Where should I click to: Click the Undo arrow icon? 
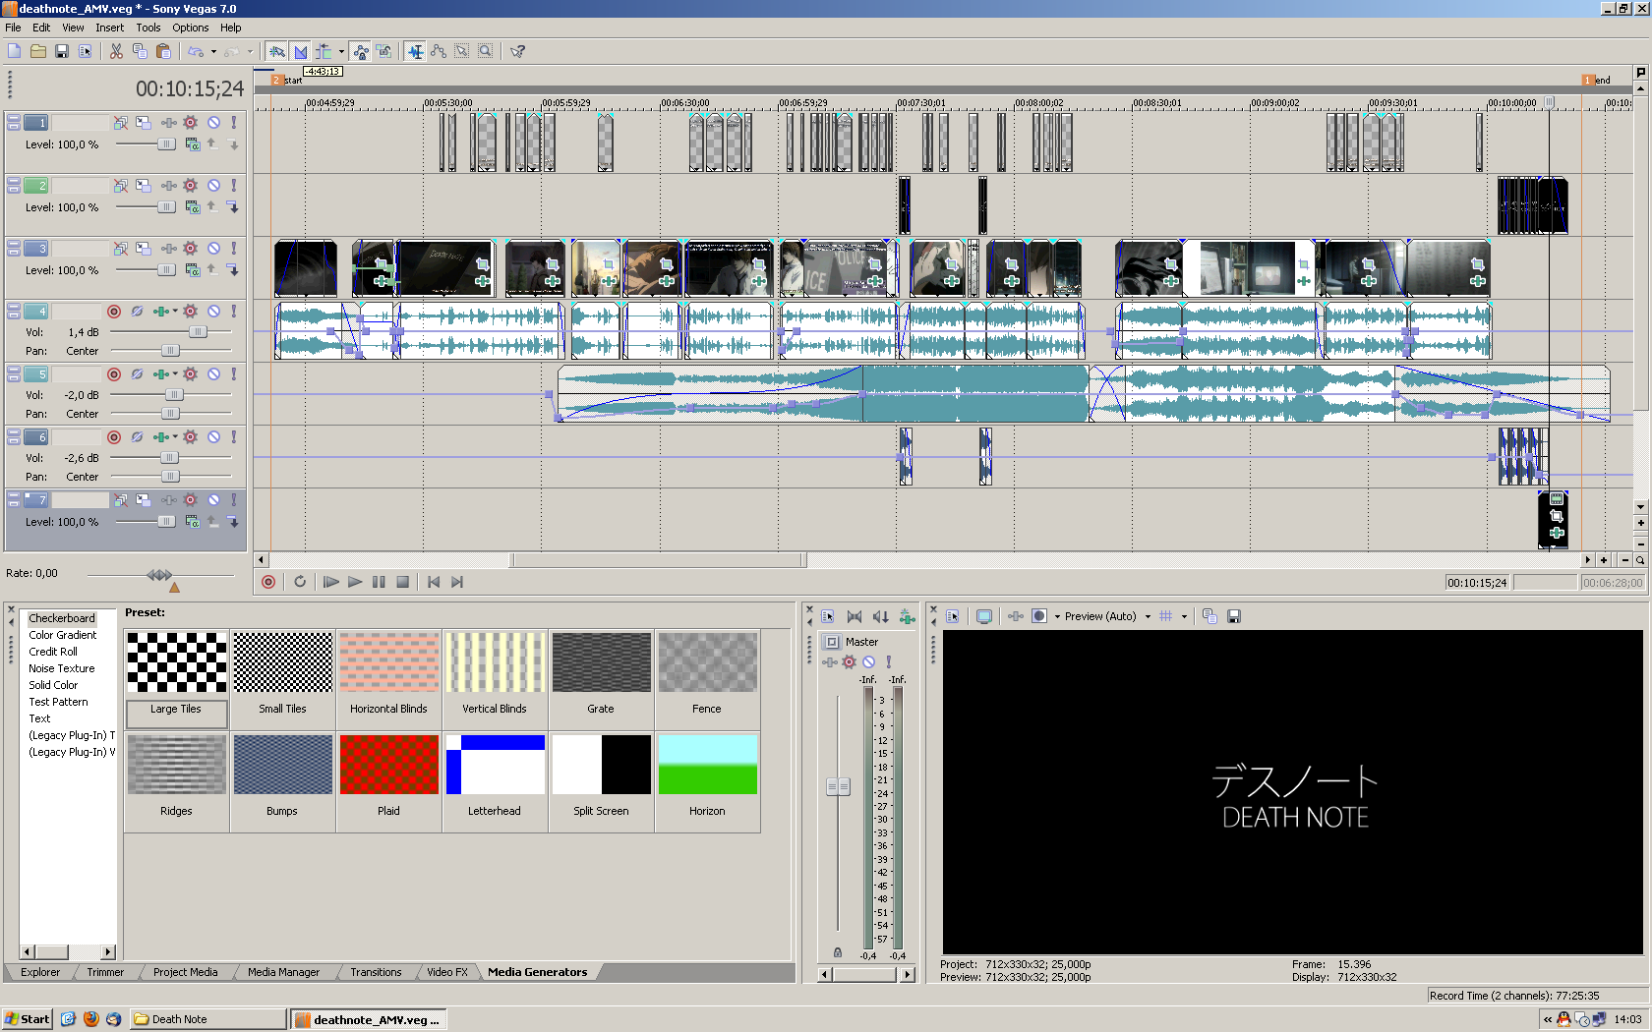coord(196,51)
